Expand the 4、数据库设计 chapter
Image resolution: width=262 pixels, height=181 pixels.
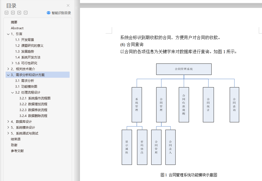[x=8, y=122]
